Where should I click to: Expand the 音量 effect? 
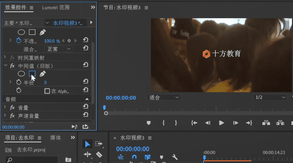pos(5,107)
